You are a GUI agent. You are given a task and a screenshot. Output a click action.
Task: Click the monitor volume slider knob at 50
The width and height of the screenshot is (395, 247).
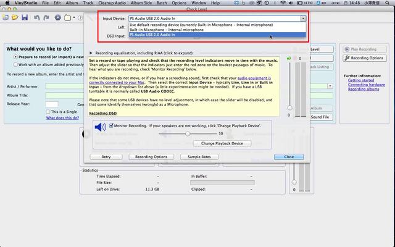[188, 133]
